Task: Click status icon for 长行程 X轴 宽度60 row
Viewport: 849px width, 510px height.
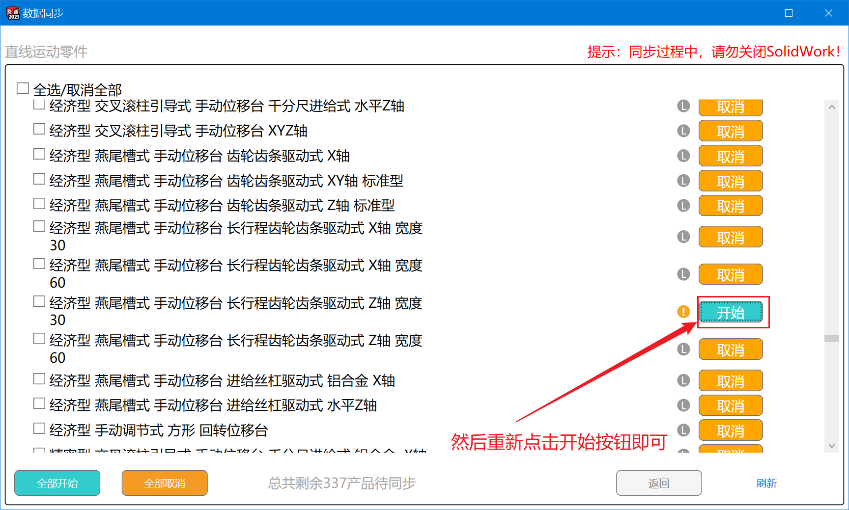Action: click(x=683, y=274)
